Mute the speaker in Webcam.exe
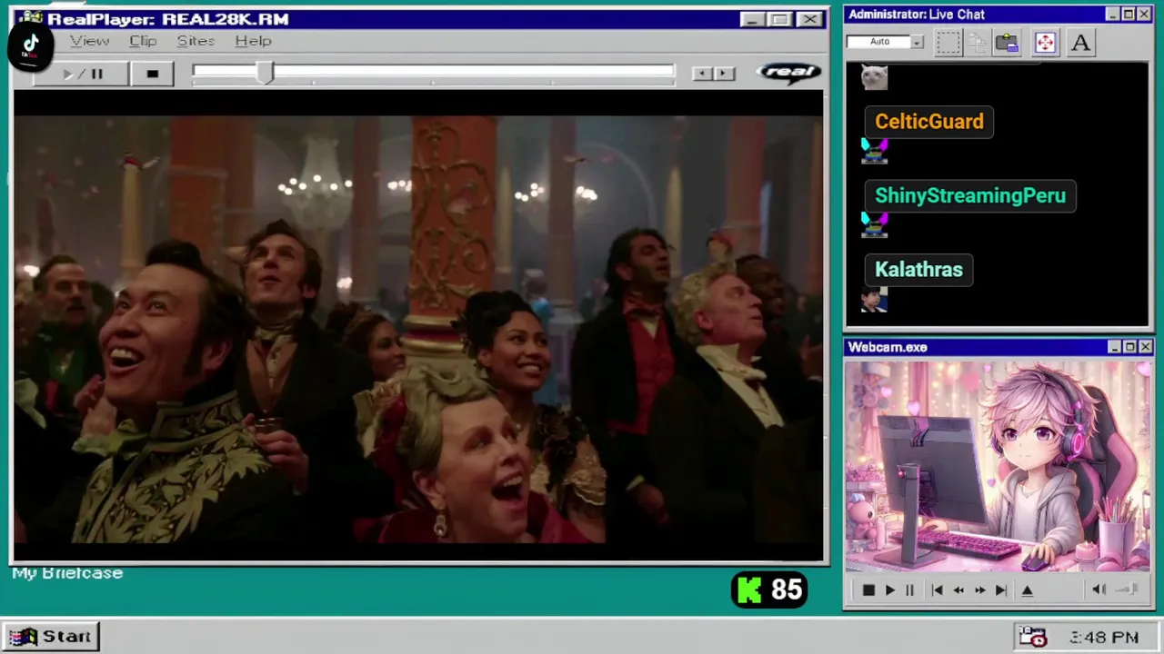1164x654 pixels. click(1098, 590)
